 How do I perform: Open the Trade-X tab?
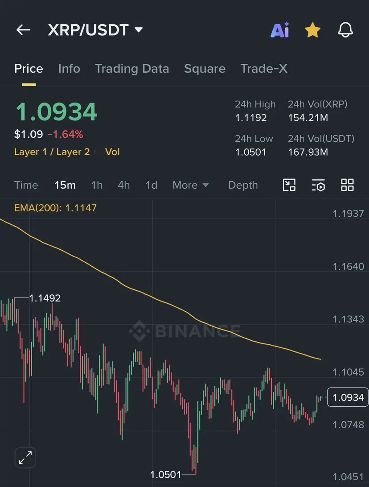pyautogui.click(x=264, y=69)
